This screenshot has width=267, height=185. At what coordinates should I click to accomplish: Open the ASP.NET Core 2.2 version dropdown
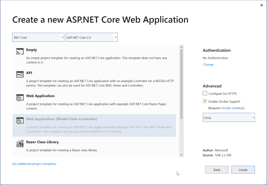[91, 37]
